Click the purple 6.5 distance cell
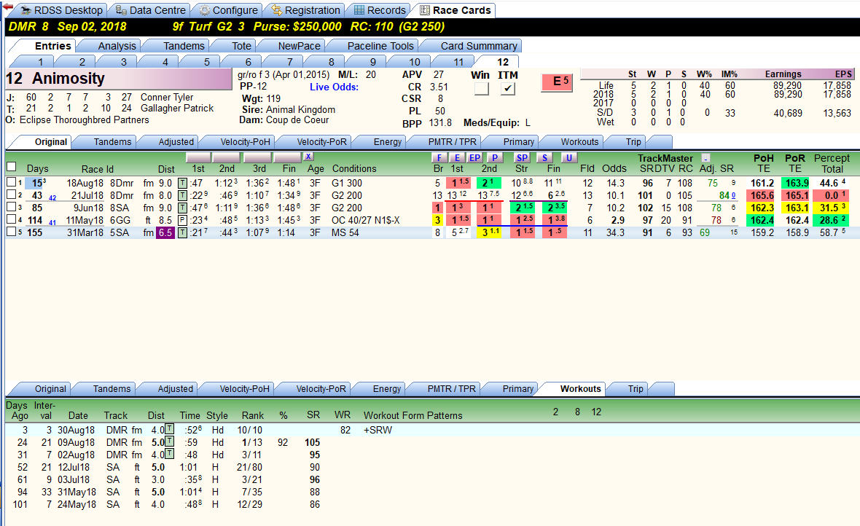 [165, 232]
